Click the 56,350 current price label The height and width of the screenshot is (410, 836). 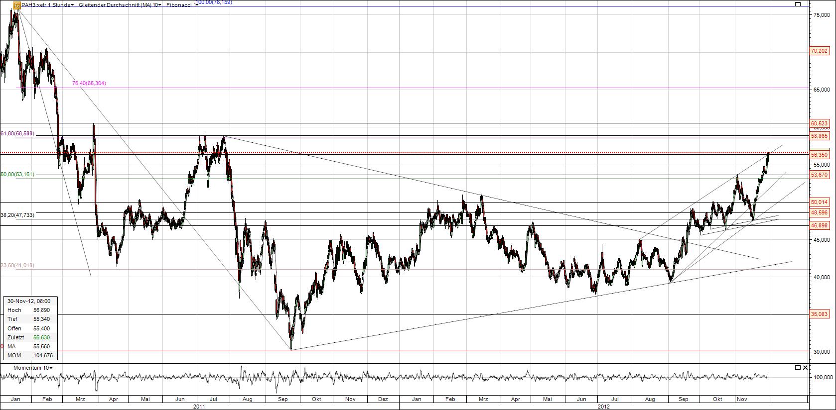[820, 155]
